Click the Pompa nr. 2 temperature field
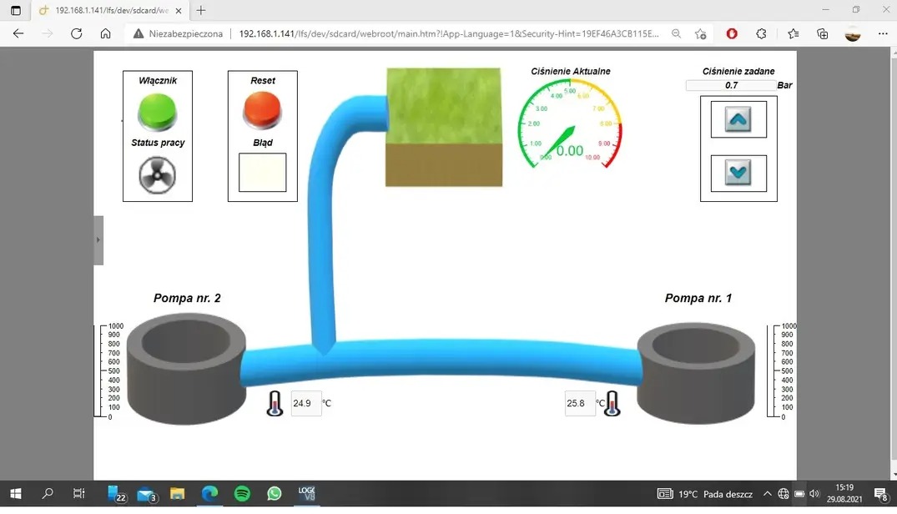This screenshot has height=514, width=897. [305, 404]
